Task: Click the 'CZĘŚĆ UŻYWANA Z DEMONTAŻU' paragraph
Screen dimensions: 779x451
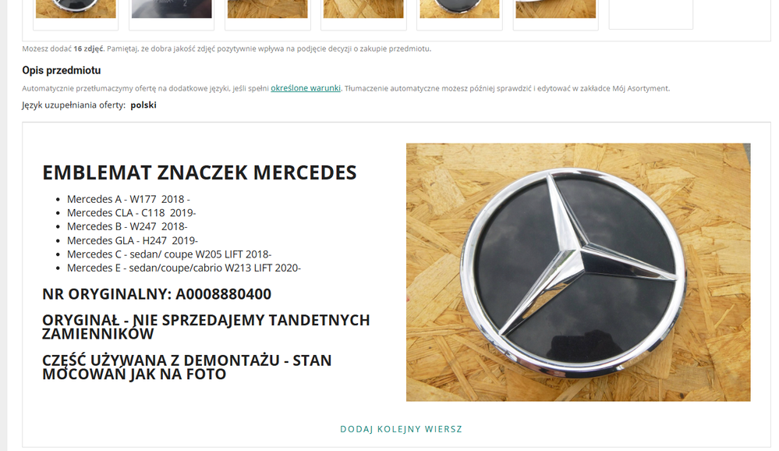Action: pyautogui.click(x=187, y=367)
